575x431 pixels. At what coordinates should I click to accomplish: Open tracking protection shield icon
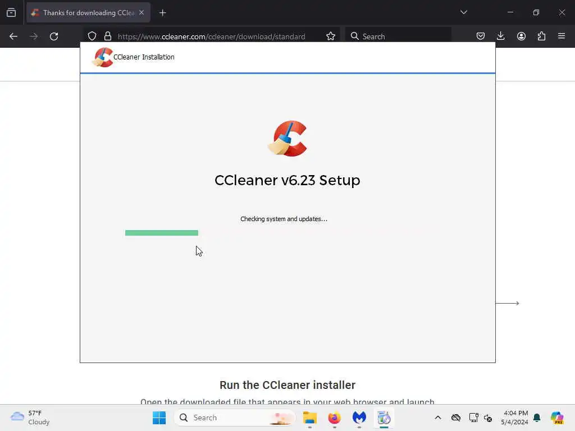(x=92, y=36)
